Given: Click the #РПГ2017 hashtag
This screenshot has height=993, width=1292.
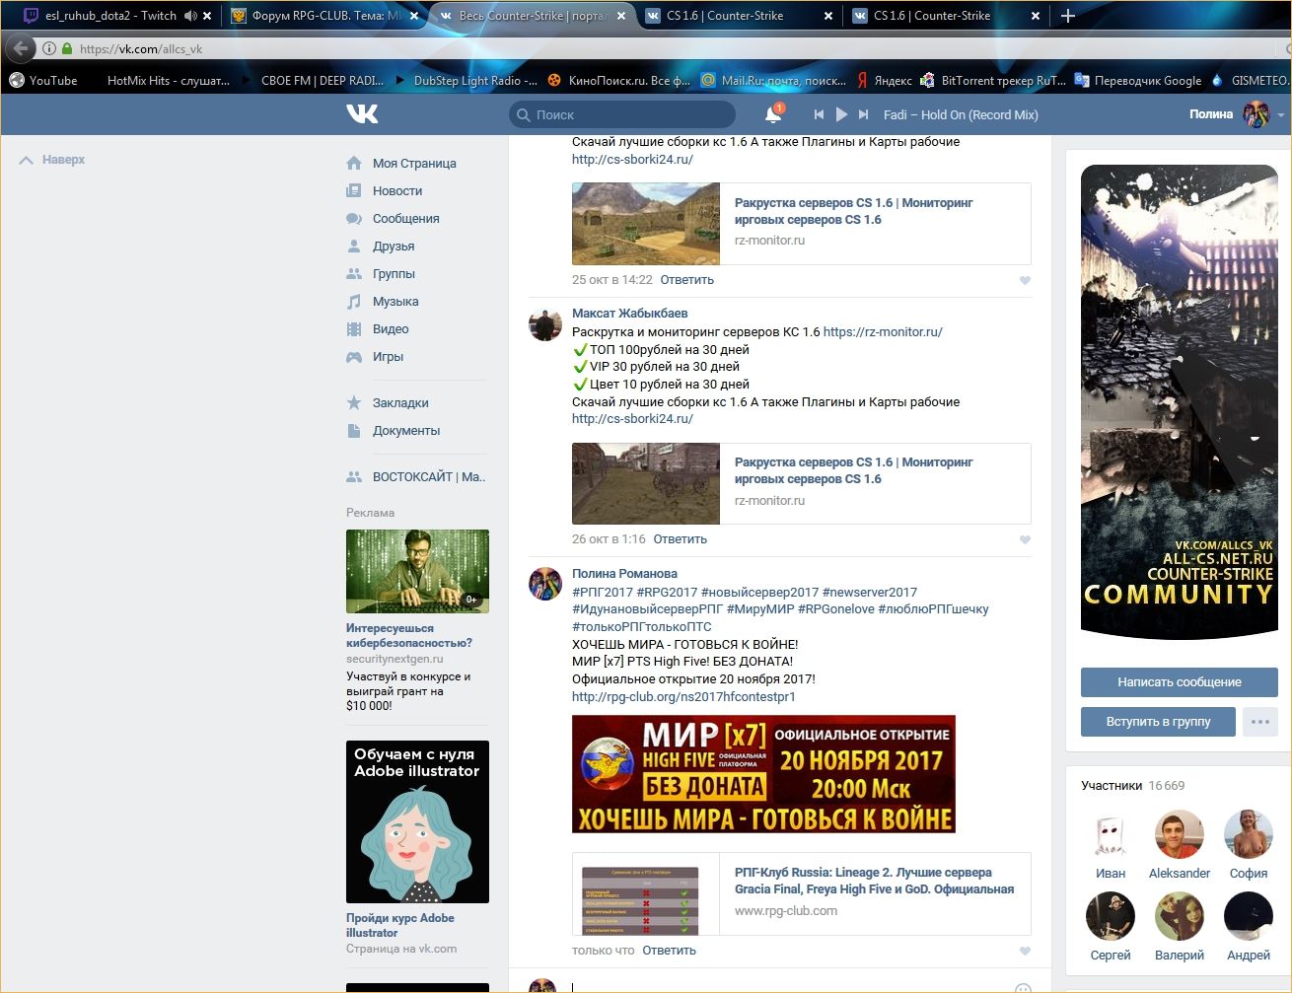Looking at the screenshot, I should pos(603,592).
